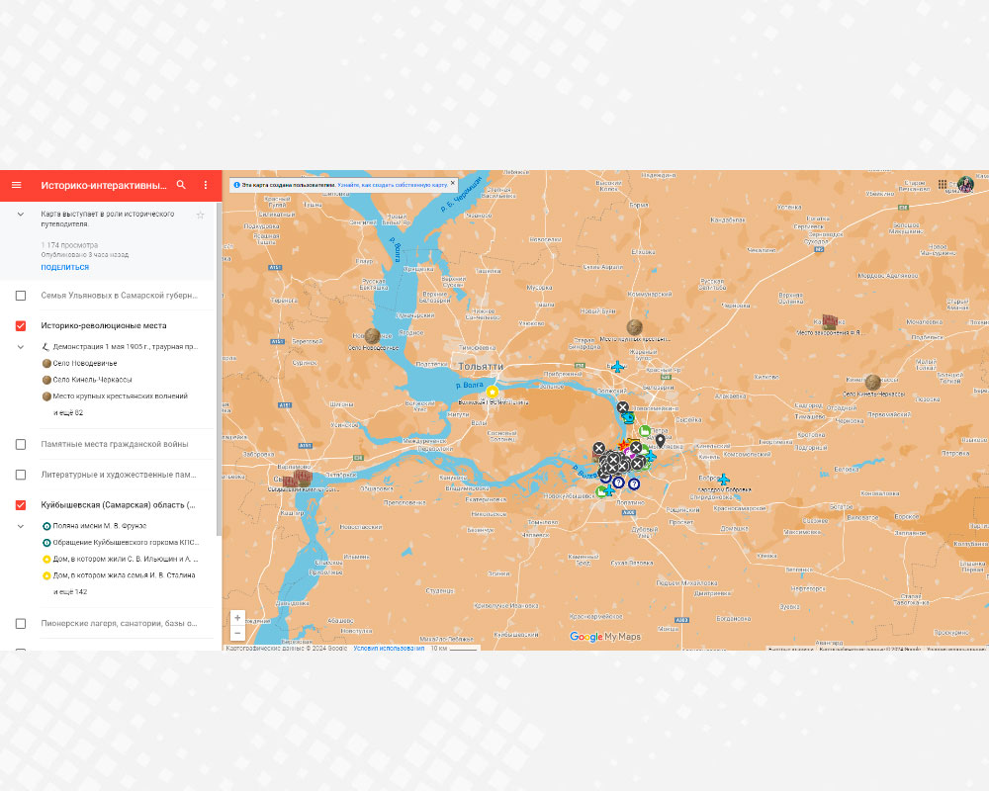Open the hamburger menu in the red header

(16, 185)
